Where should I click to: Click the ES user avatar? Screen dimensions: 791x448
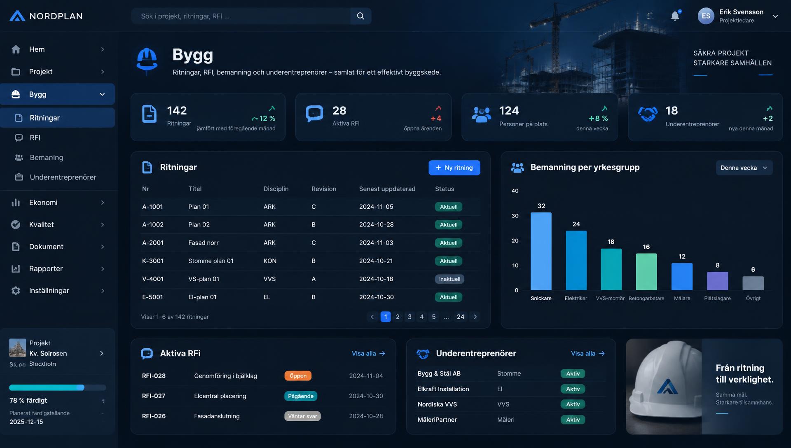pyautogui.click(x=706, y=16)
